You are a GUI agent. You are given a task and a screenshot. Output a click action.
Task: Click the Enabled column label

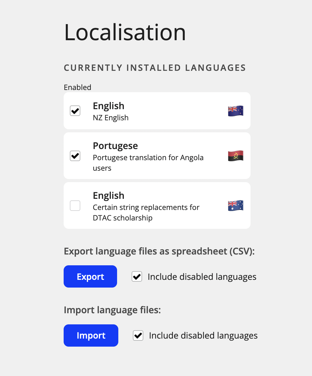77,87
